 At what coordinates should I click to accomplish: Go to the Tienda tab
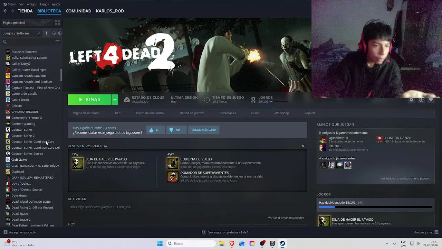(x=25, y=11)
